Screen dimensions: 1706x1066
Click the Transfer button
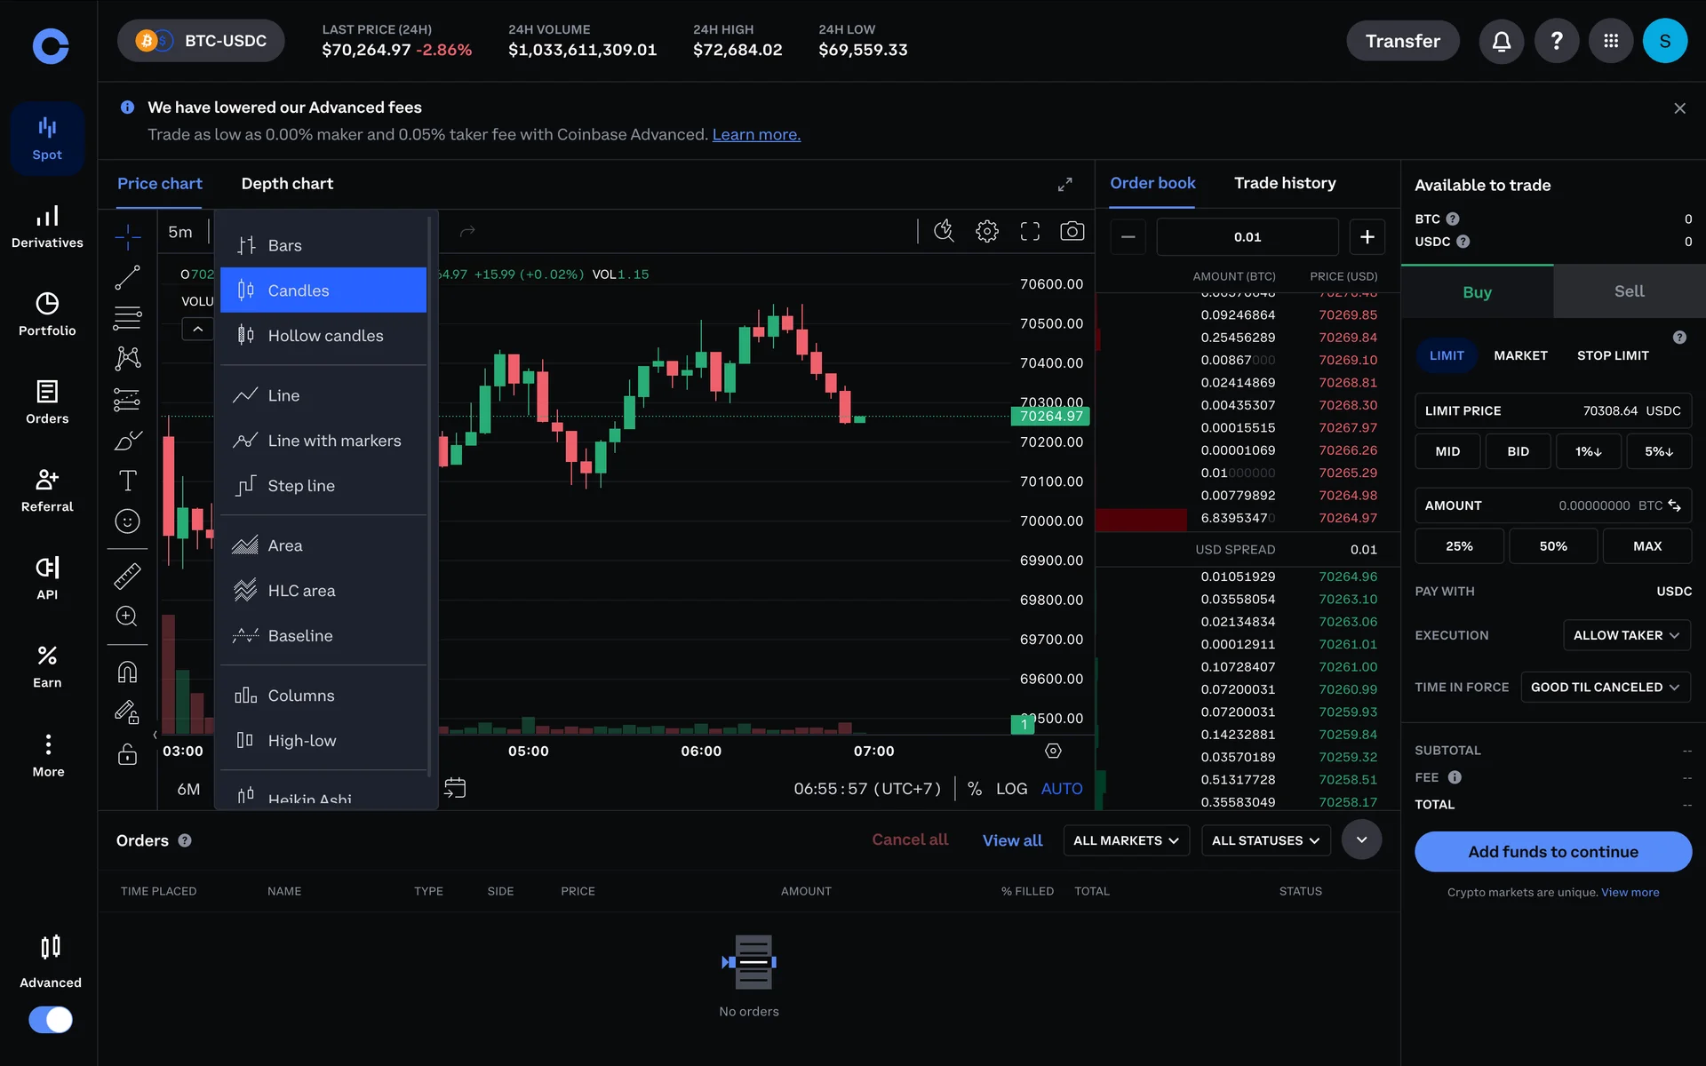tap(1402, 41)
